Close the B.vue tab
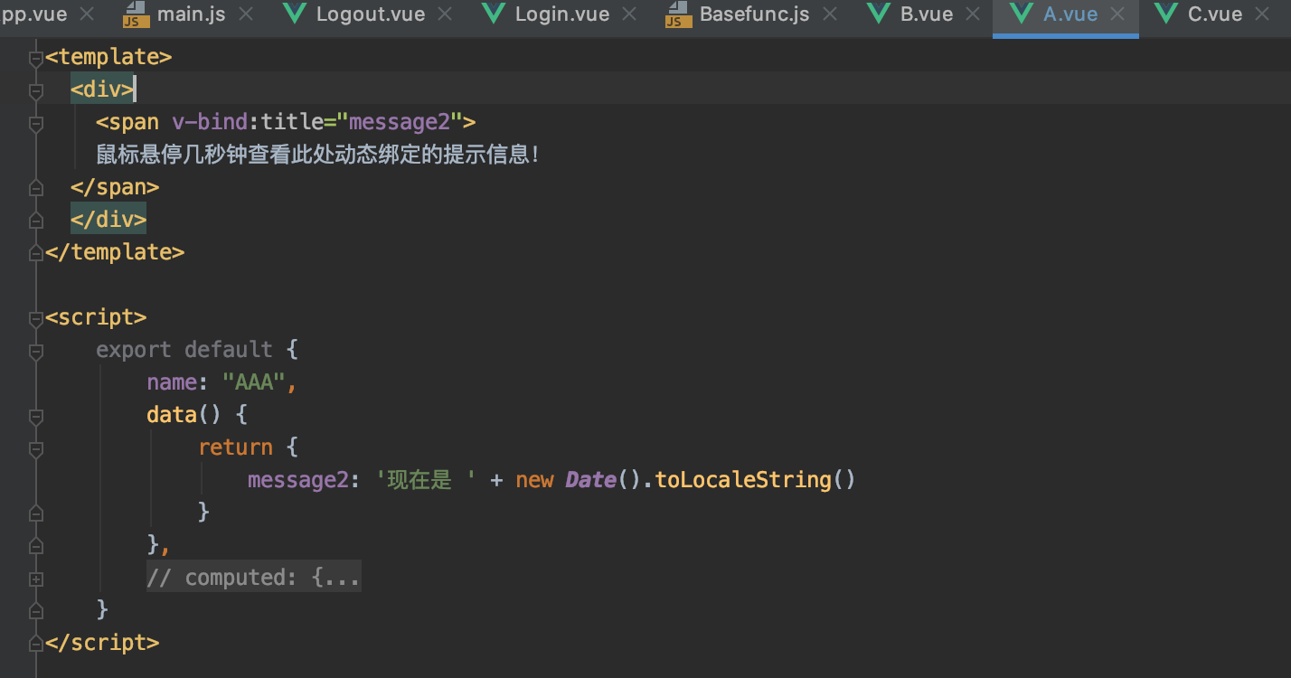 pos(973,14)
